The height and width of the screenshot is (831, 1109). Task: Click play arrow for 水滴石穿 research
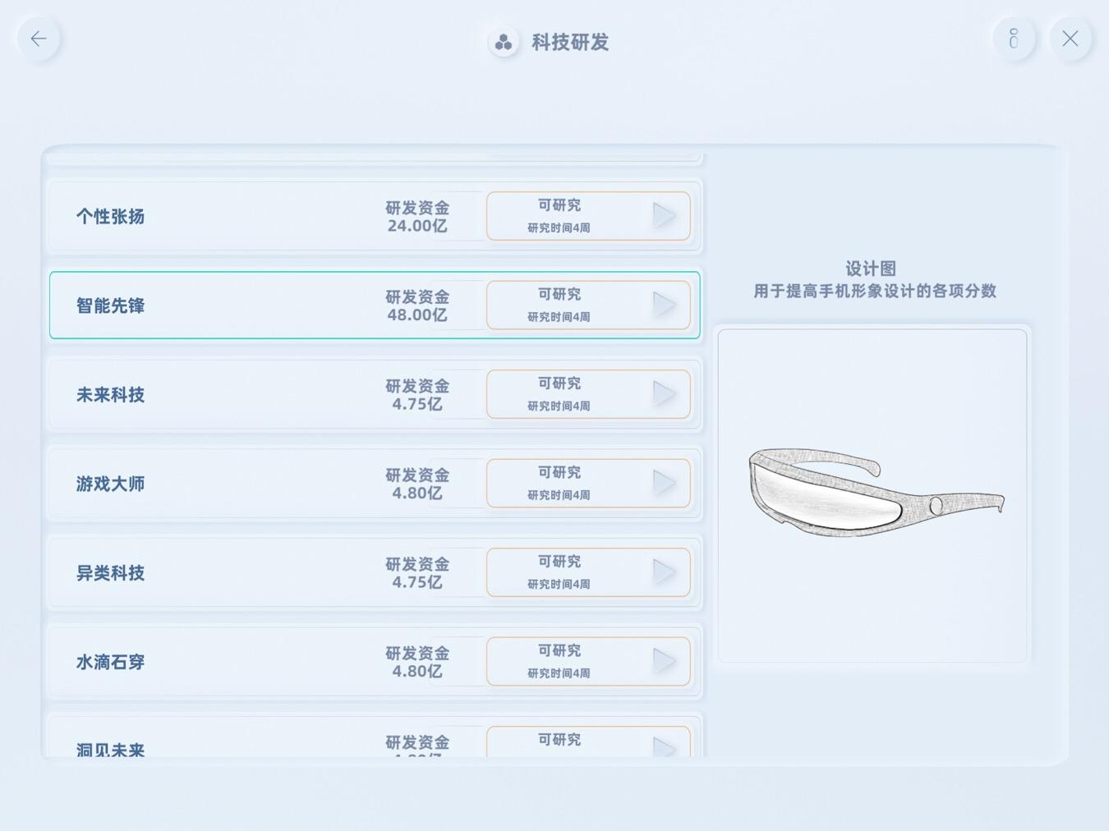(x=664, y=661)
